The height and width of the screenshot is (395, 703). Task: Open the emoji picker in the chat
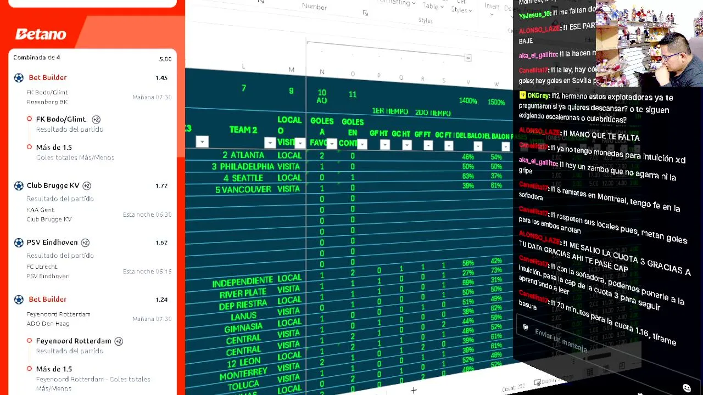(x=687, y=388)
